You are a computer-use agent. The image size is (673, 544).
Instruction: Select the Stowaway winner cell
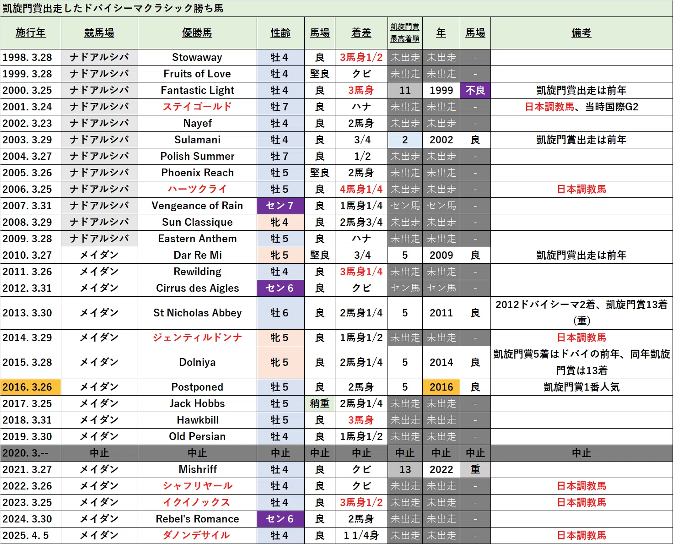[x=197, y=57]
